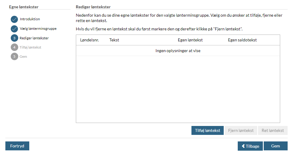Cancel with the Fortryd button

[17, 146]
